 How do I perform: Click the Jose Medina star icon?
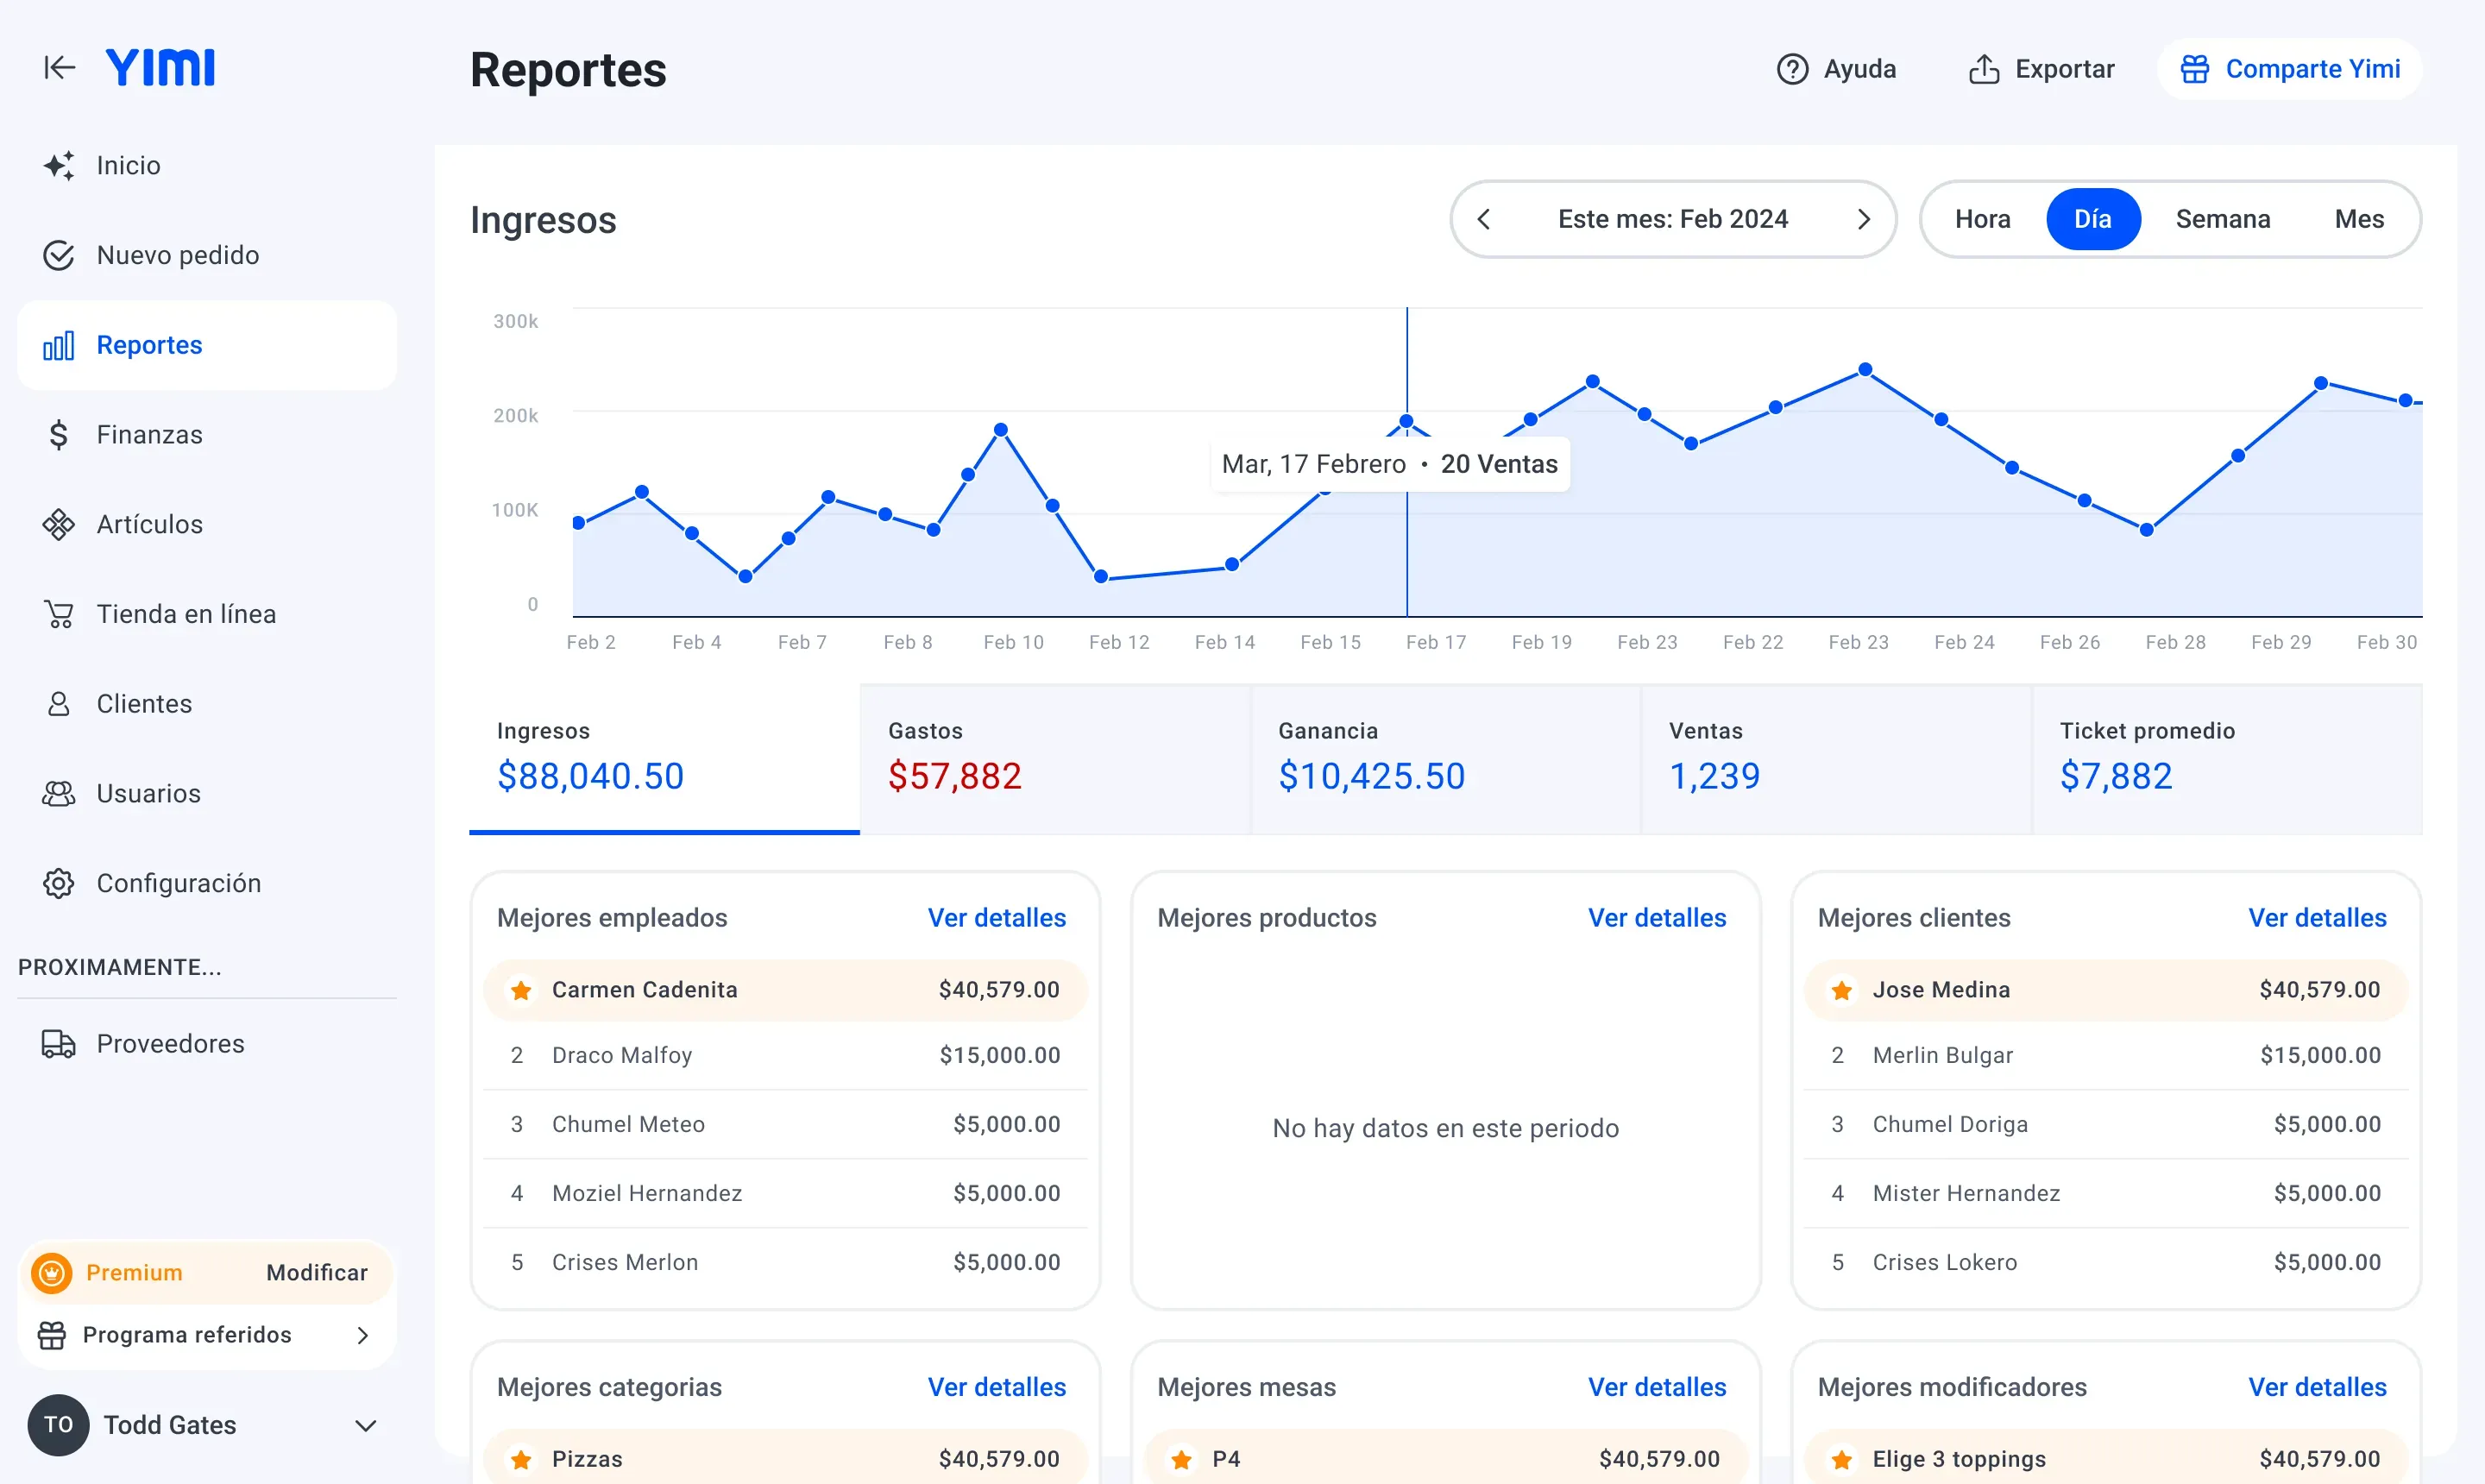[1842, 990]
